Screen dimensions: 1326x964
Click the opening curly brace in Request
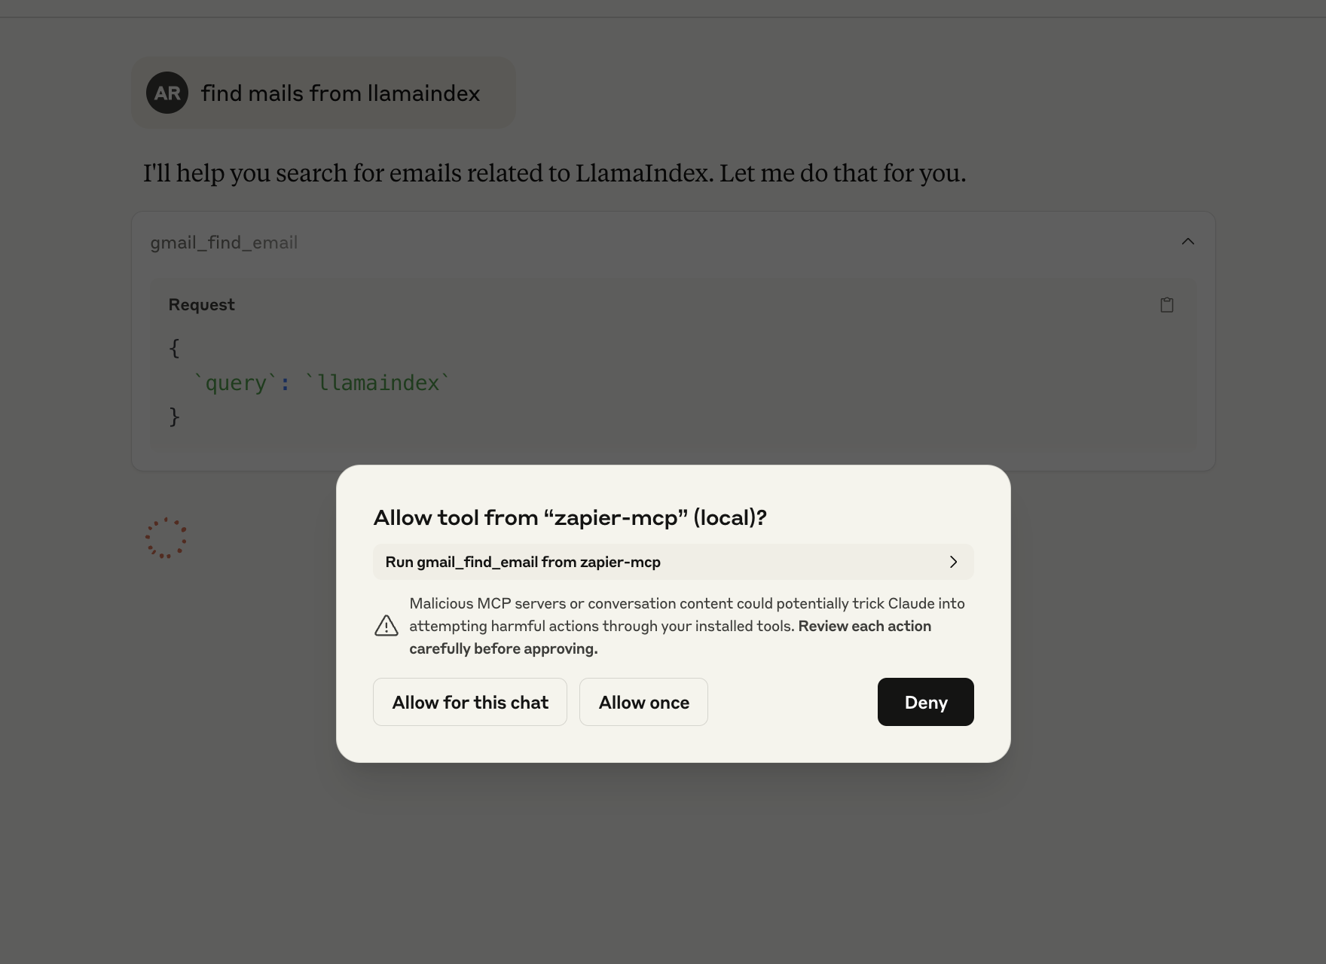tap(175, 348)
